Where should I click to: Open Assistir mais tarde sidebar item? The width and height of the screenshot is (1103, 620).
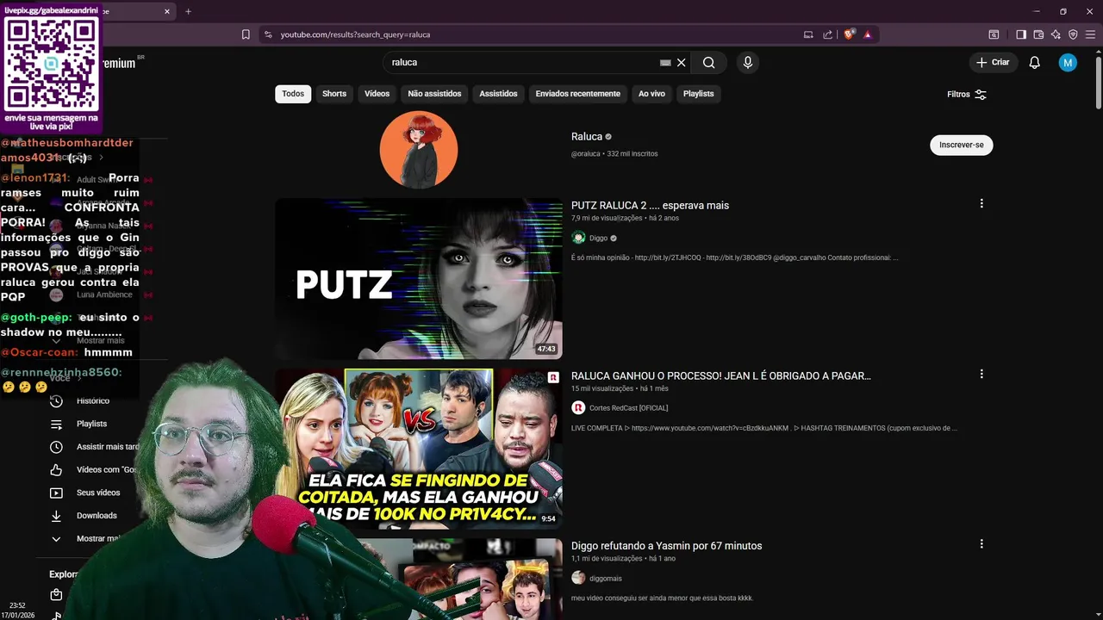[95, 447]
